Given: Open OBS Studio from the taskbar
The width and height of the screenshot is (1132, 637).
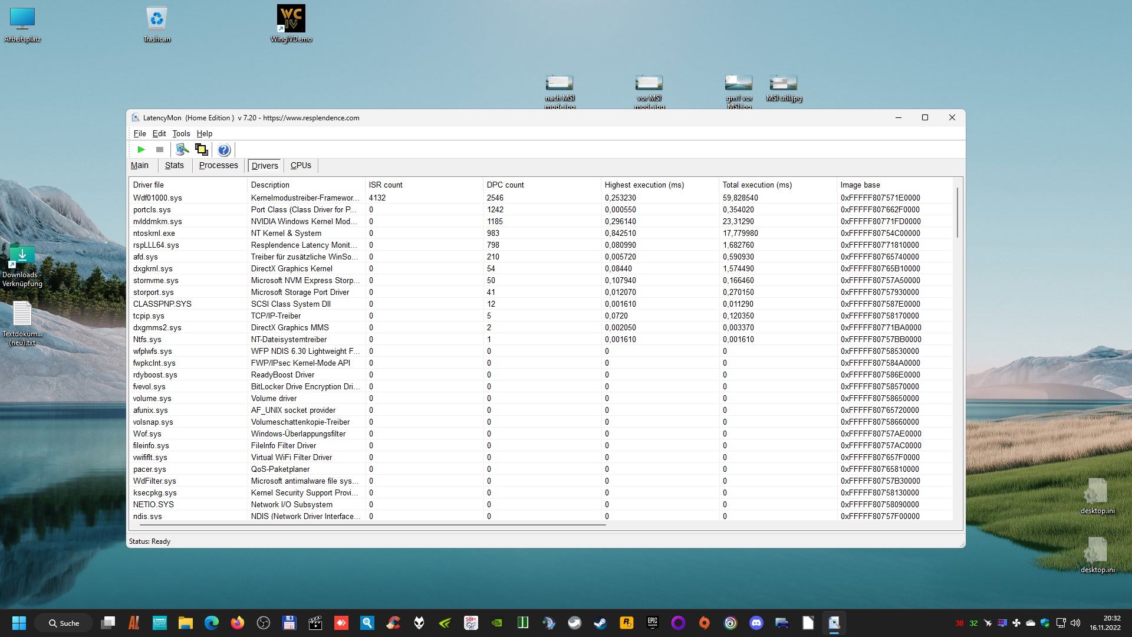Looking at the screenshot, I should tap(264, 623).
